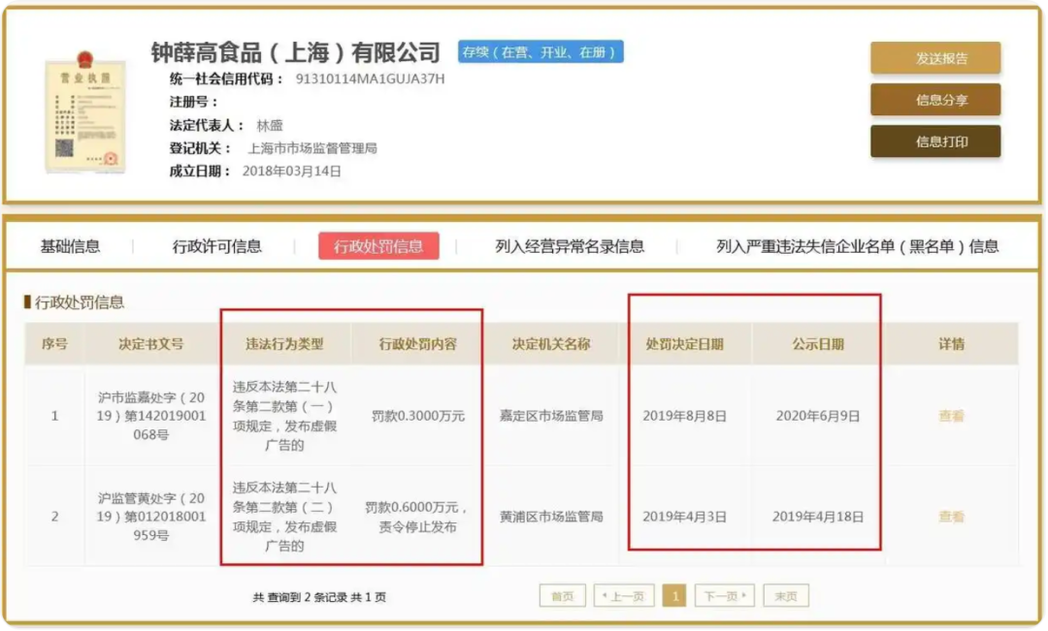
Task: Click violation type citing 第二款第（一）项规定
Action: (x=284, y=416)
